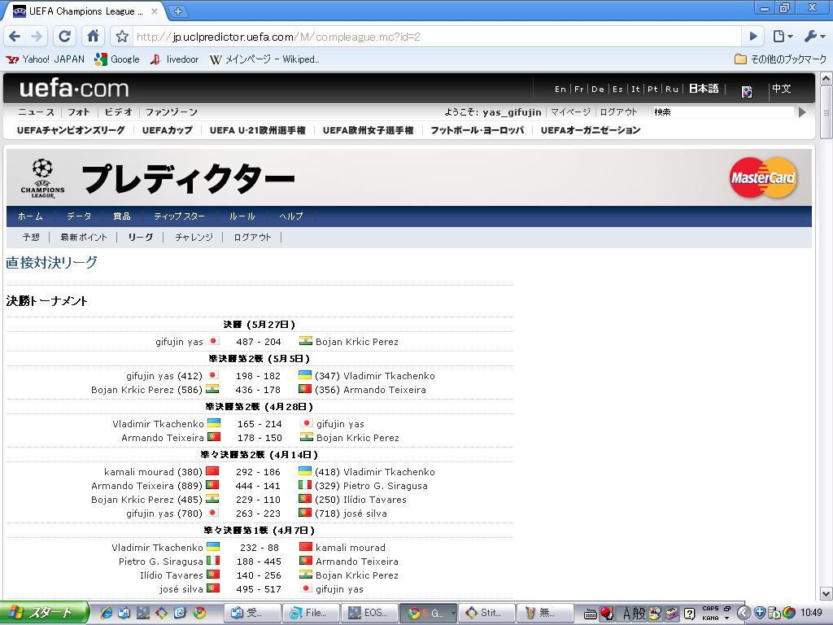Open フットボール・ヨーロッパ link
833x625 pixels.
(477, 130)
